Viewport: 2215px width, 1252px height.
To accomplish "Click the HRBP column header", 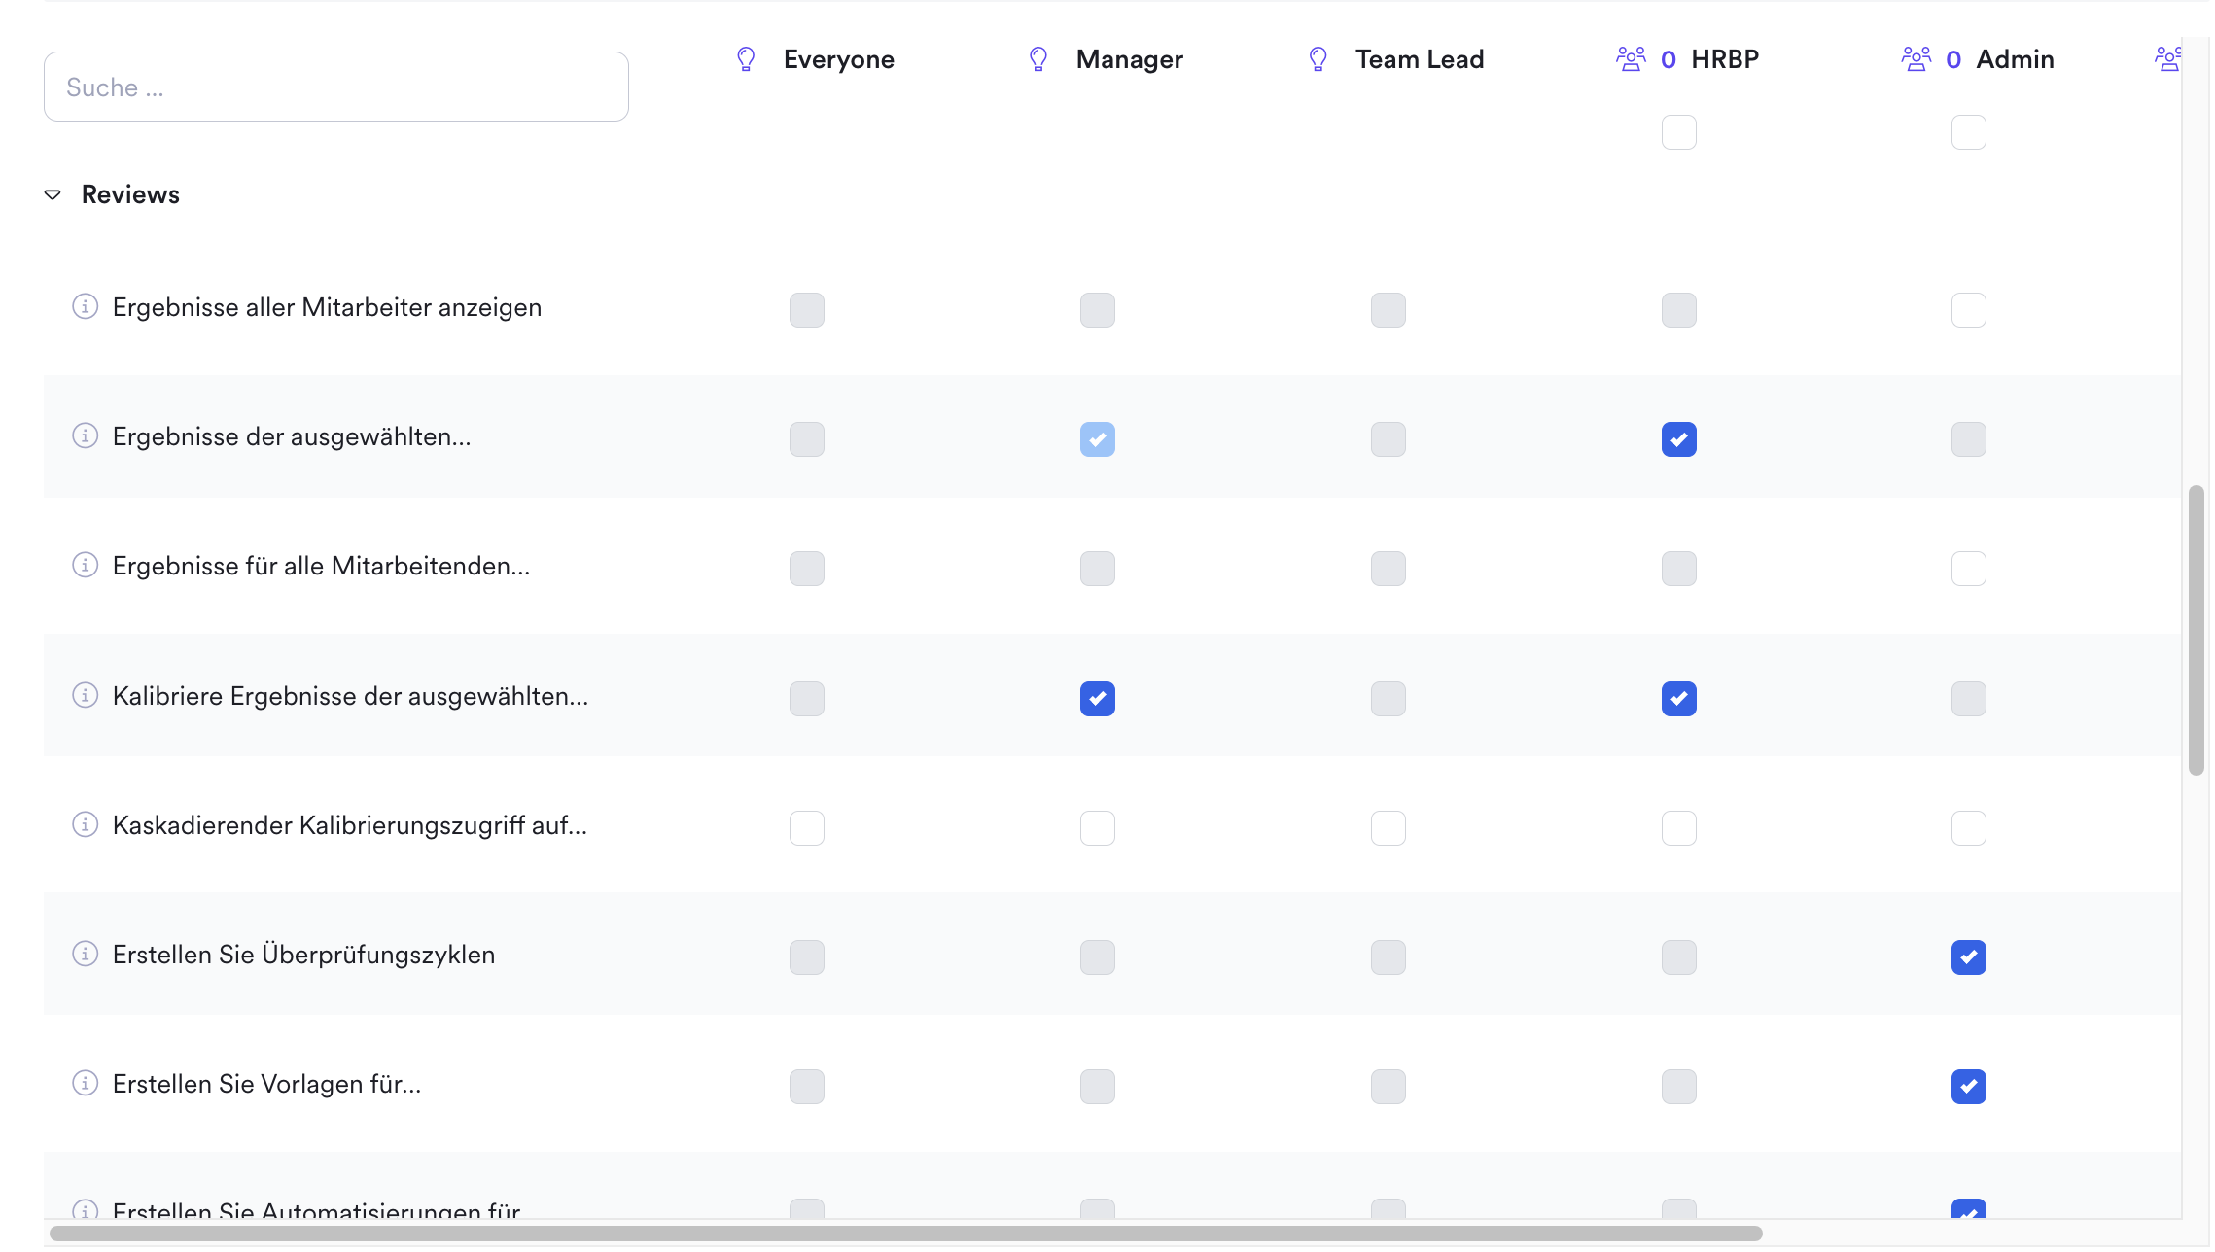I will pos(1725,59).
